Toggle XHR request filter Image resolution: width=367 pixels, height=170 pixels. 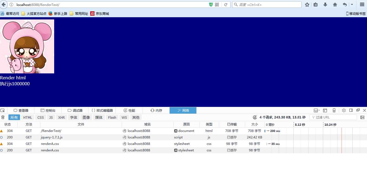click(61, 117)
